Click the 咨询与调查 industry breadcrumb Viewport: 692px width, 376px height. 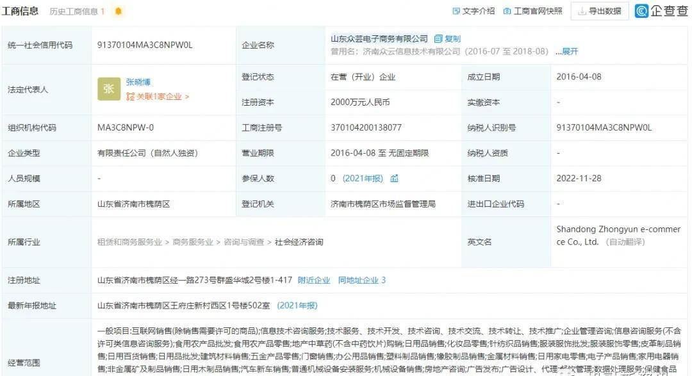244,242
